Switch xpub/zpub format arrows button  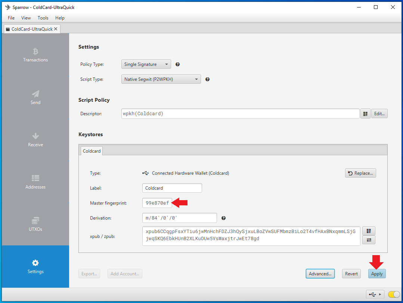[369, 240]
